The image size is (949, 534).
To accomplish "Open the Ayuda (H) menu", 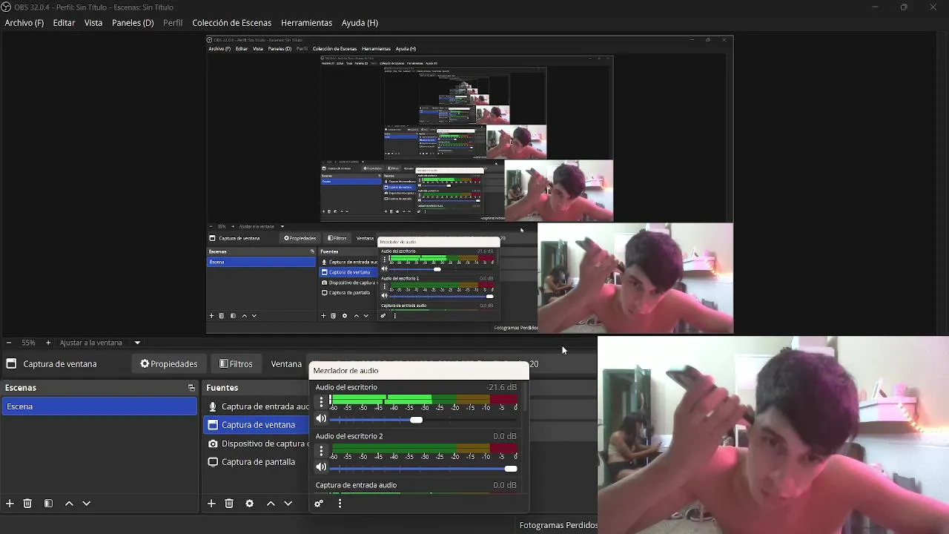I will [x=360, y=23].
